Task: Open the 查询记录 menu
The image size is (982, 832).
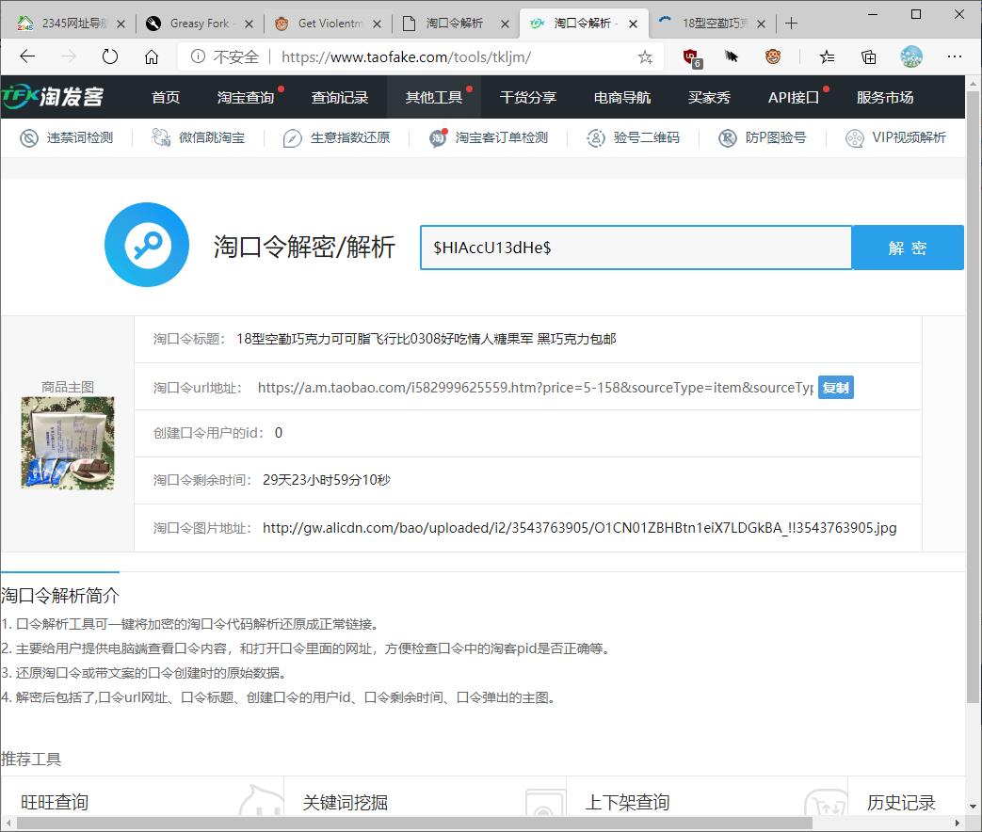Action: pyautogui.click(x=340, y=97)
